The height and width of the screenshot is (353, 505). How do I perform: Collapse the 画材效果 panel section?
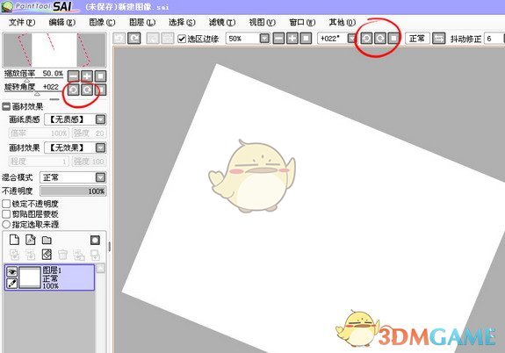pos(6,106)
